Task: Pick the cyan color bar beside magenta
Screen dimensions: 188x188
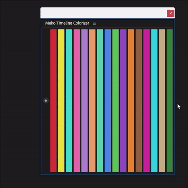Action: point(154,101)
